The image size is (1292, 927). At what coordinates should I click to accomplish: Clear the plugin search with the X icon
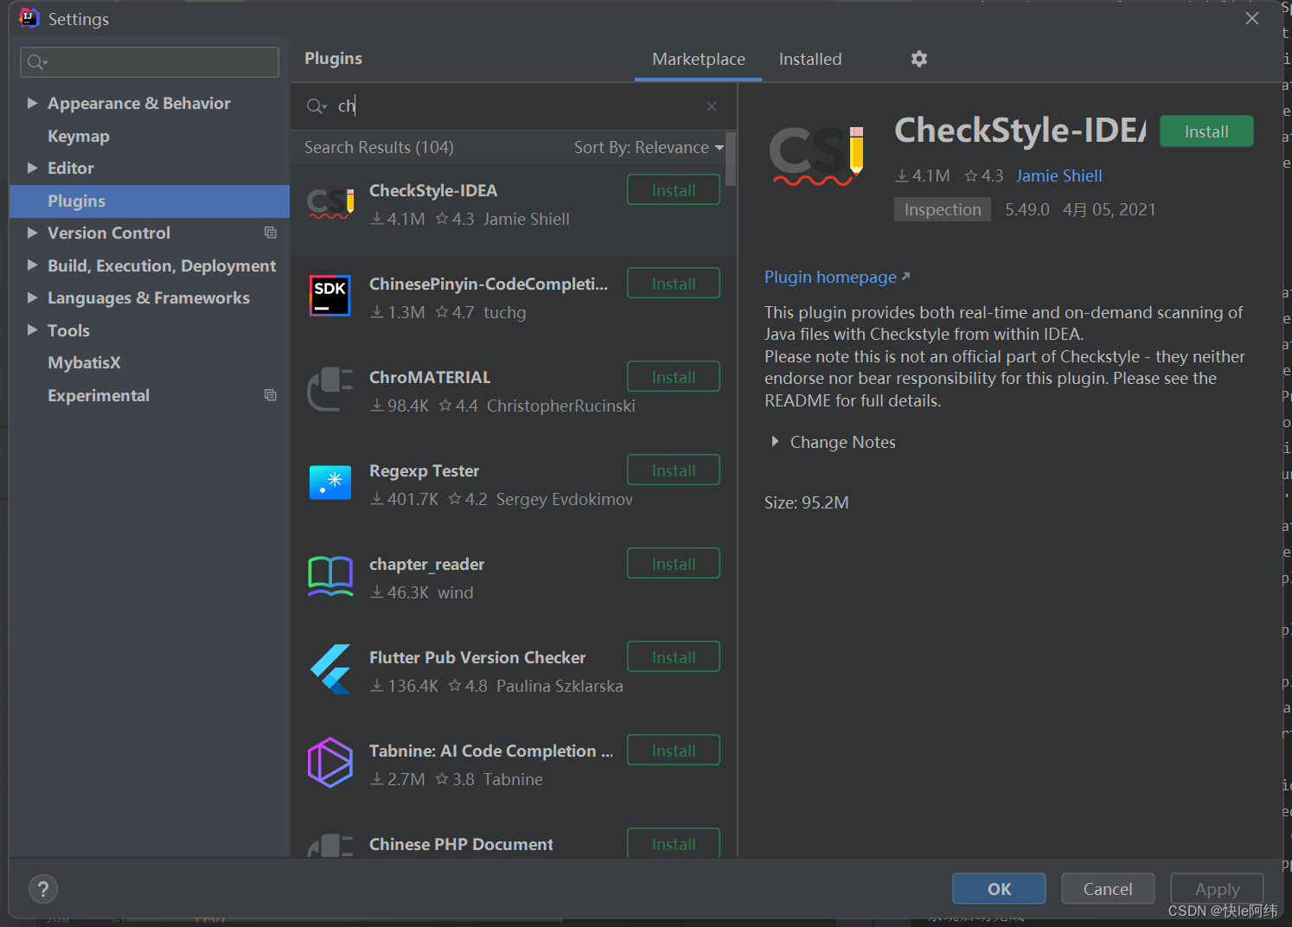[x=712, y=106]
